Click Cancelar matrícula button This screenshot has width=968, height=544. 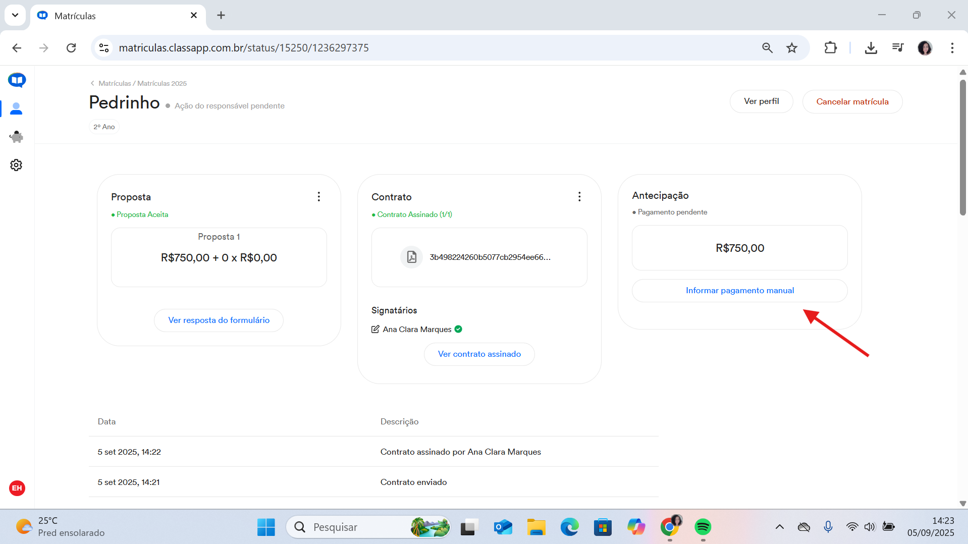tap(852, 101)
